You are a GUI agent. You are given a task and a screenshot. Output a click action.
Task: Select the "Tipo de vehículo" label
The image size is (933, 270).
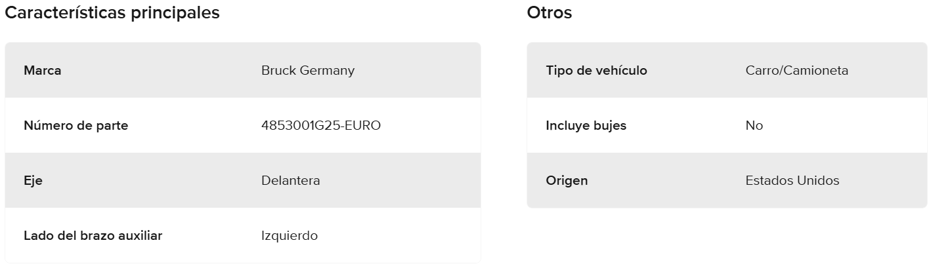click(x=596, y=70)
